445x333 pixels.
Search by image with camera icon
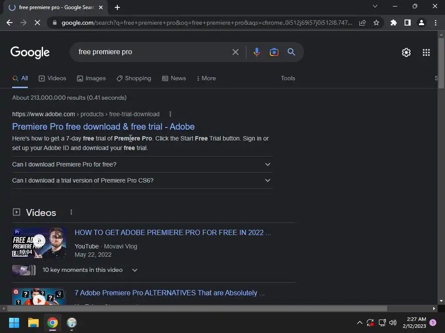click(274, 52)
